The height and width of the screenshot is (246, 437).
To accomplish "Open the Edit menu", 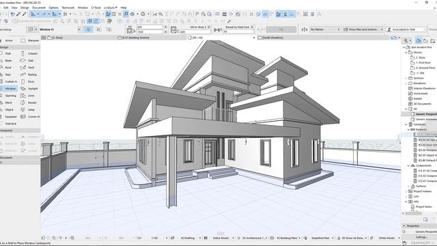I will [x=6, y=8].
